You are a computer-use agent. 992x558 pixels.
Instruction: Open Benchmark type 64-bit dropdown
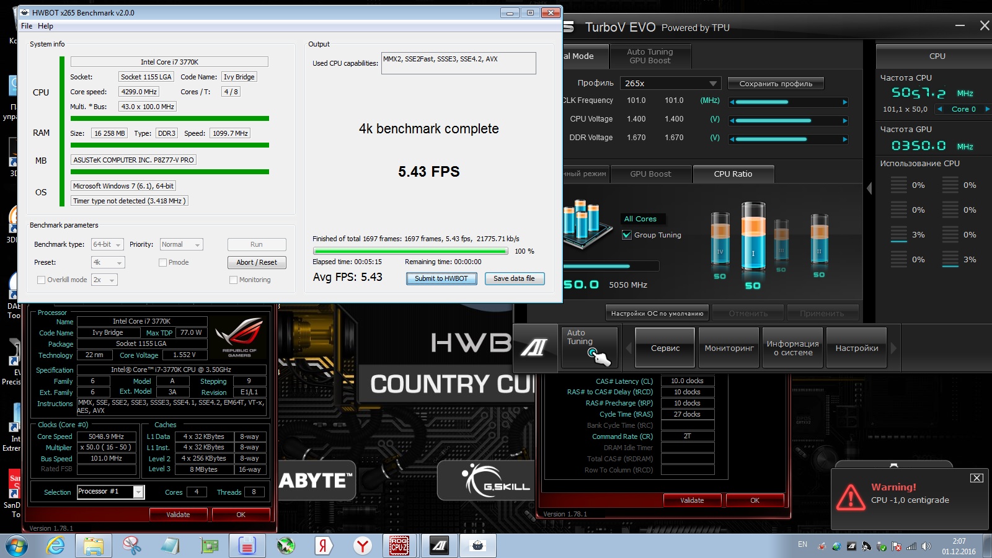tap(107, 244)
